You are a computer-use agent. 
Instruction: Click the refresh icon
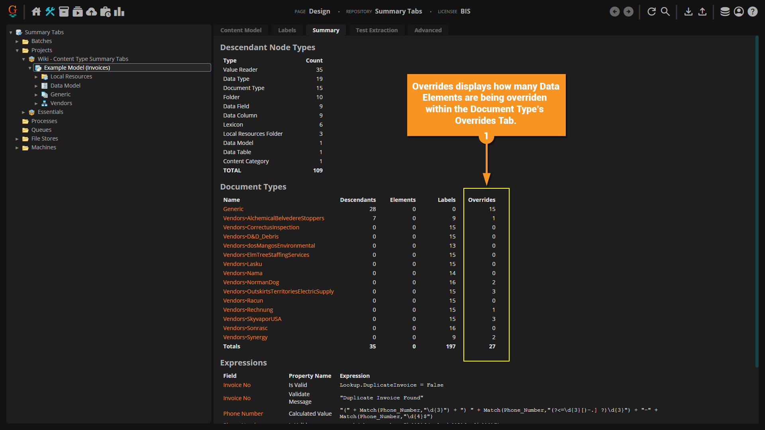click(x=651, y=12)
